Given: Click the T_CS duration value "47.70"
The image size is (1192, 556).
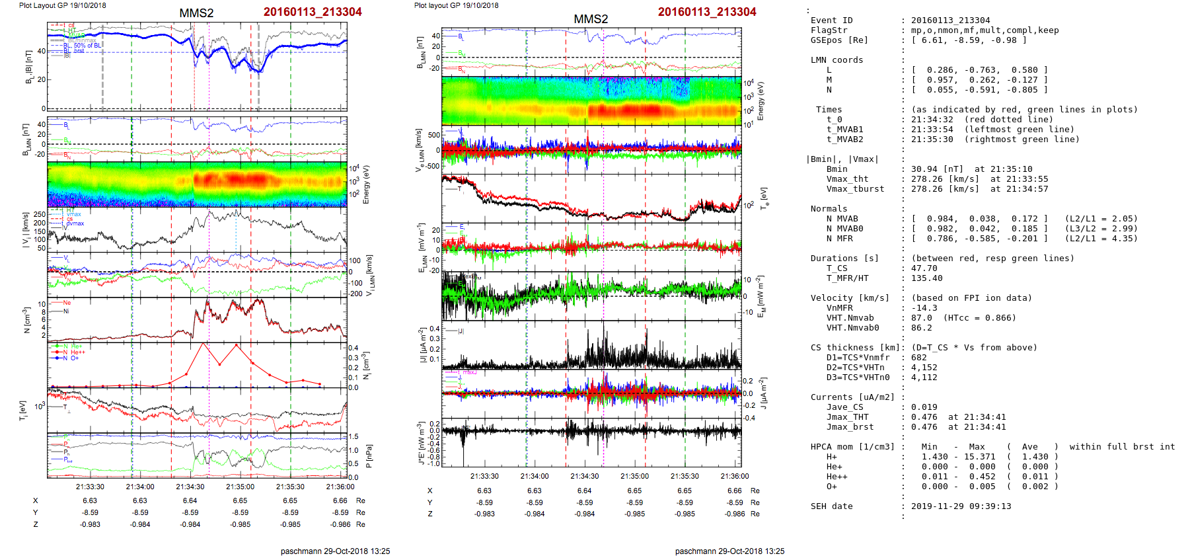Looking at the screenshot, I should point(924,268).
